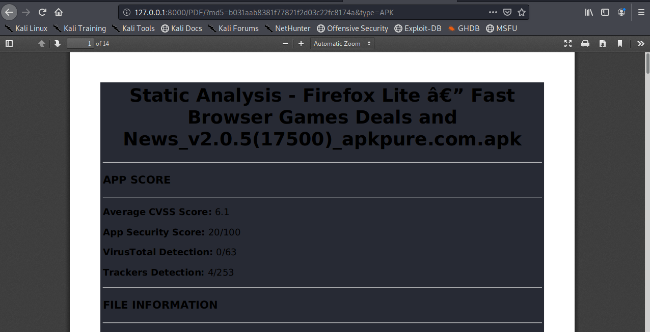Screen dimensions: 650x332
Task: Open the Library view icon
Action: [x=589, y=12]
